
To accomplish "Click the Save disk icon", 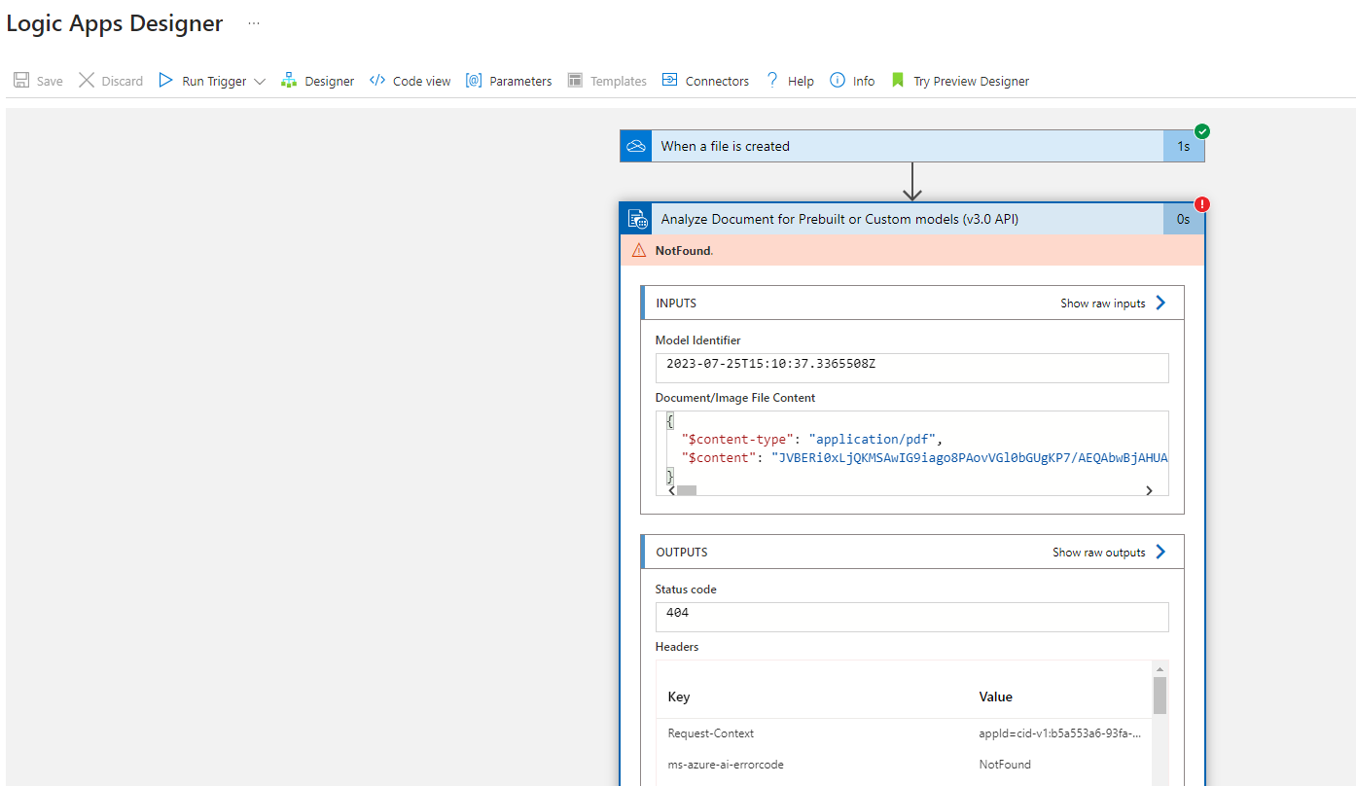I will 21,81.
